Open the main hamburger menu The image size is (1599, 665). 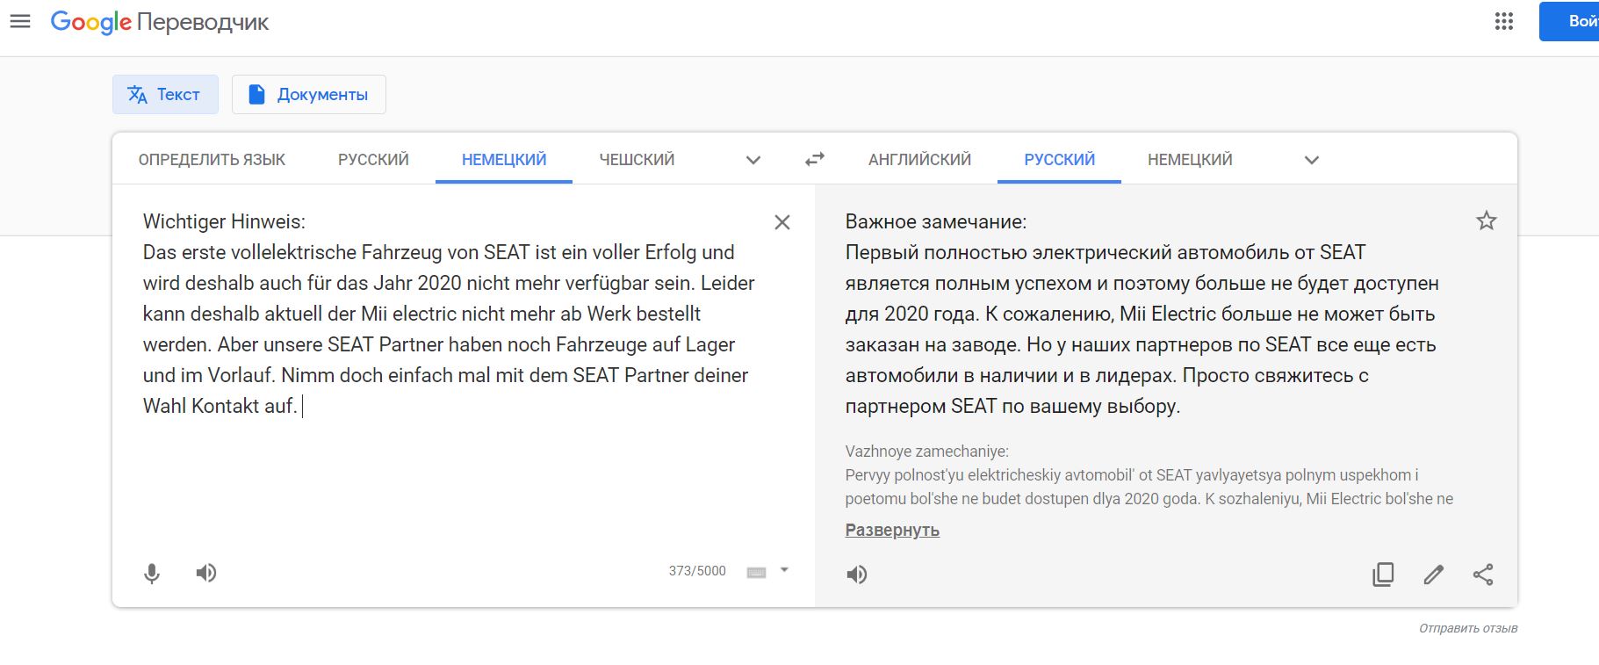20,22
